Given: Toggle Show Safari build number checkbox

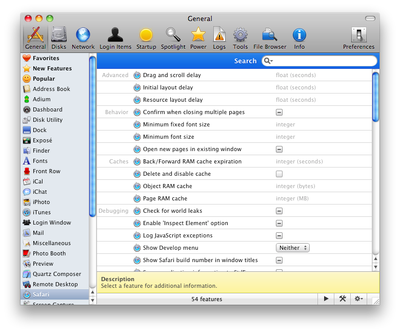Looking at the screenshot, I should pos(279,261).
